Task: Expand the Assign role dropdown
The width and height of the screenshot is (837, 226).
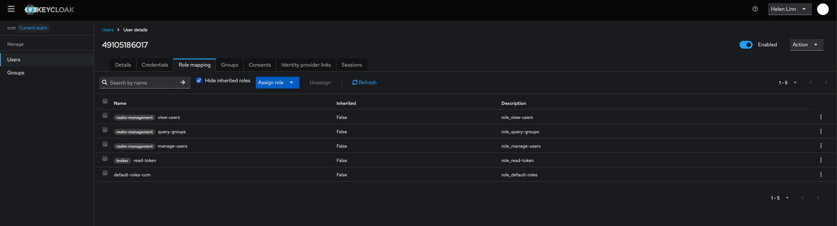Action: (277, 83)
